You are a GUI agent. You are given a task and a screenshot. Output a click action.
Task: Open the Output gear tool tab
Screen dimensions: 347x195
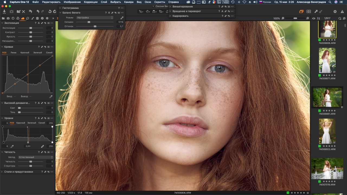[x=47, y=18]
